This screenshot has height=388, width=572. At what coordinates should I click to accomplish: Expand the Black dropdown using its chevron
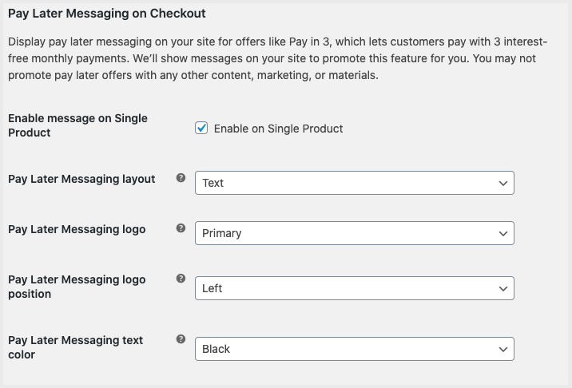[x=502, y=349]
